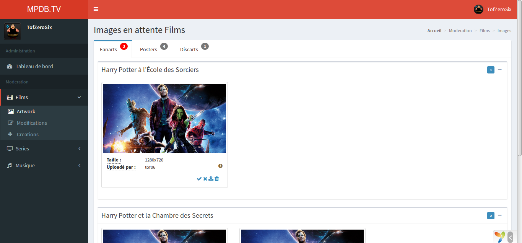
Task: Click the plus icon beside Creations
Action: point(10,134)
